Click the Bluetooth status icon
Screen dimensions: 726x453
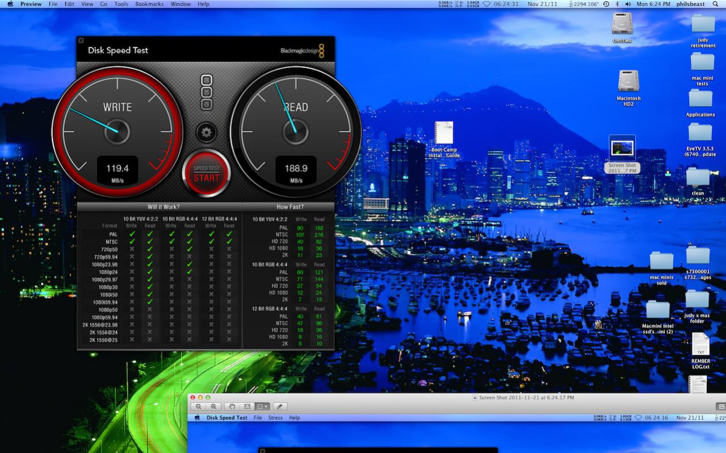[618, 4]
